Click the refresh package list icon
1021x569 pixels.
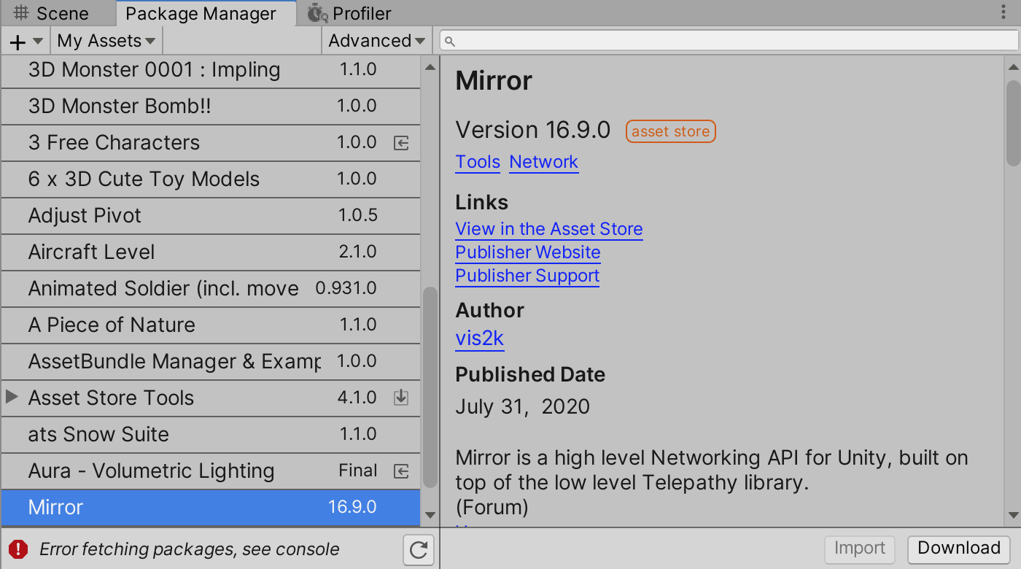coord(419,549)
